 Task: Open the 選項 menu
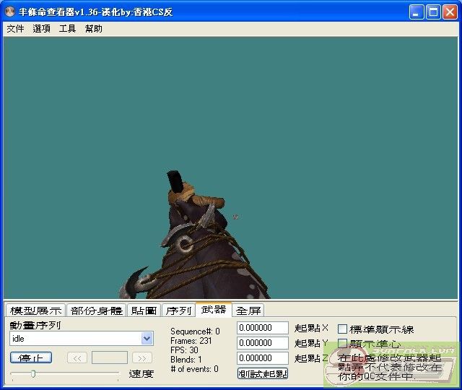point(41,29)
